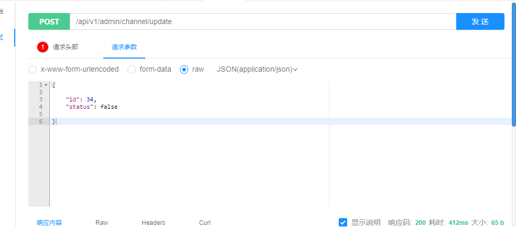This screenshot has height=227, width=516.
Task: Select the form-data radio option
Action: coord(132,69)
